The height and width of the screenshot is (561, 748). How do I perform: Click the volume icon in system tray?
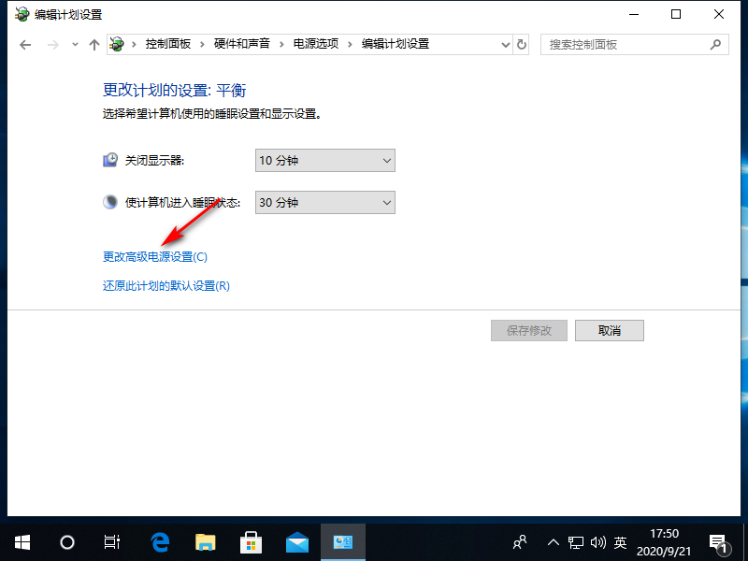coord(598,542)
